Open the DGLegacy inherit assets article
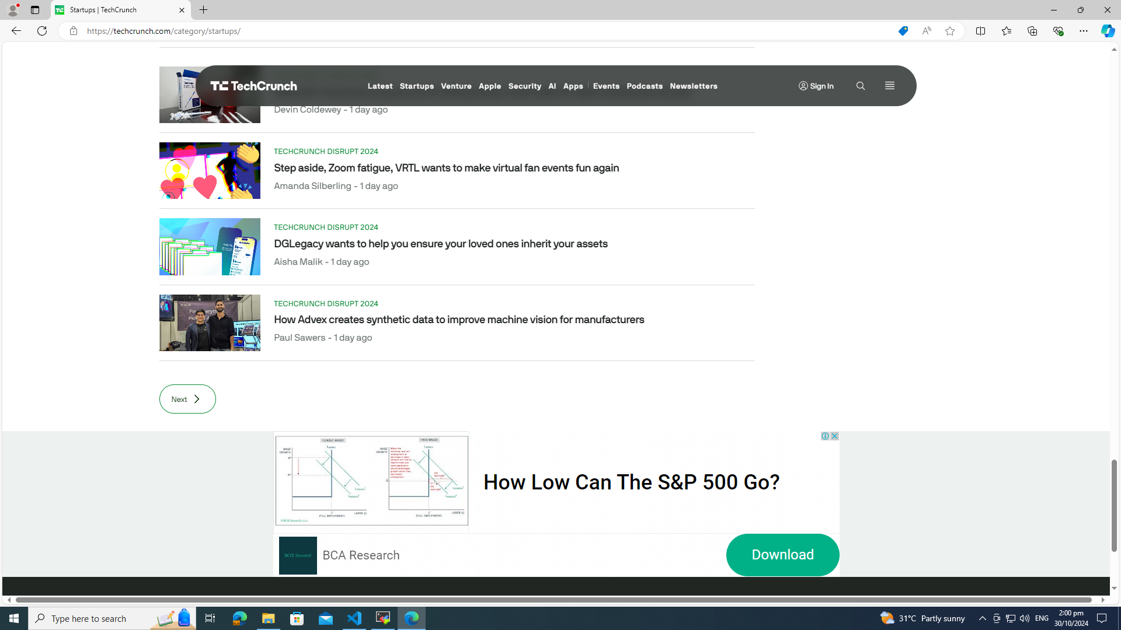This screenshot has width=1121, height=630. [x=440, y=244]
